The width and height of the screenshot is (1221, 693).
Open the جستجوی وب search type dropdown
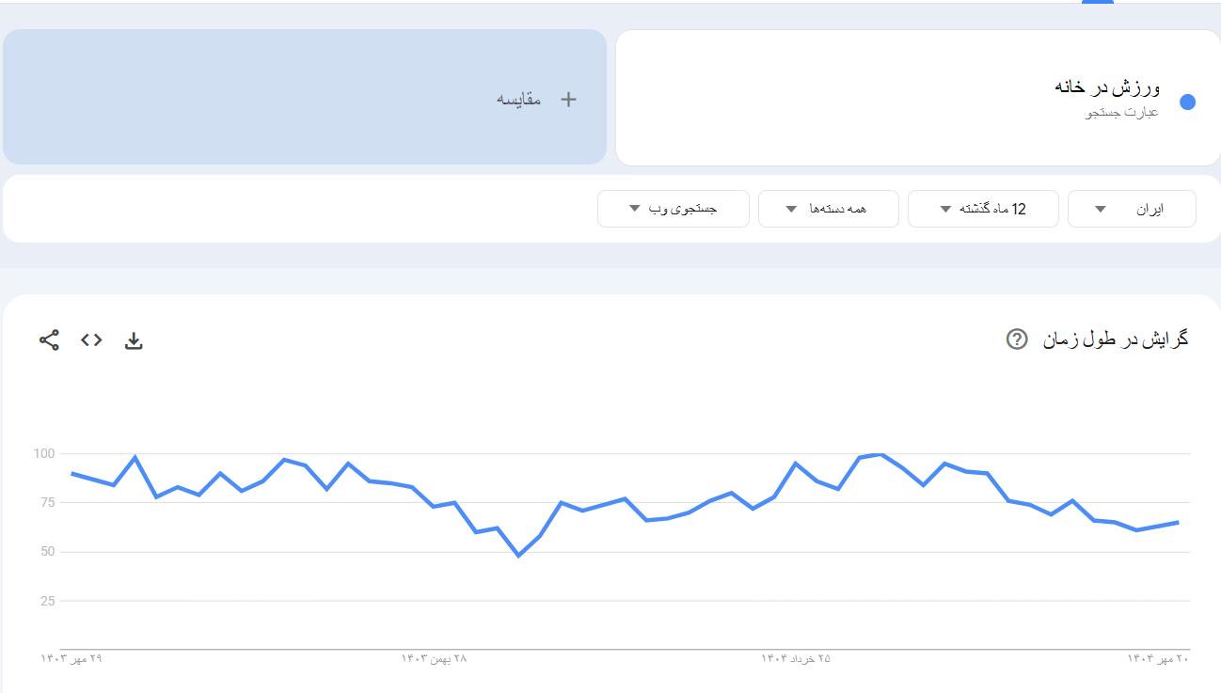tap(673, 209)
